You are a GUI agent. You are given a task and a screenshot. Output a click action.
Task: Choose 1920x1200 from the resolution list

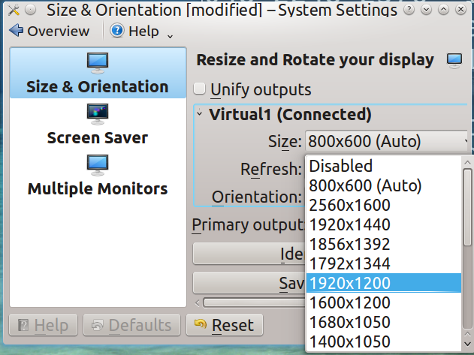click(383, 283)
